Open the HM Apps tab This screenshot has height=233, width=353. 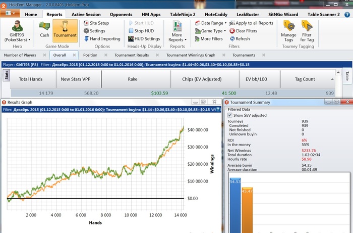(151, 15)
